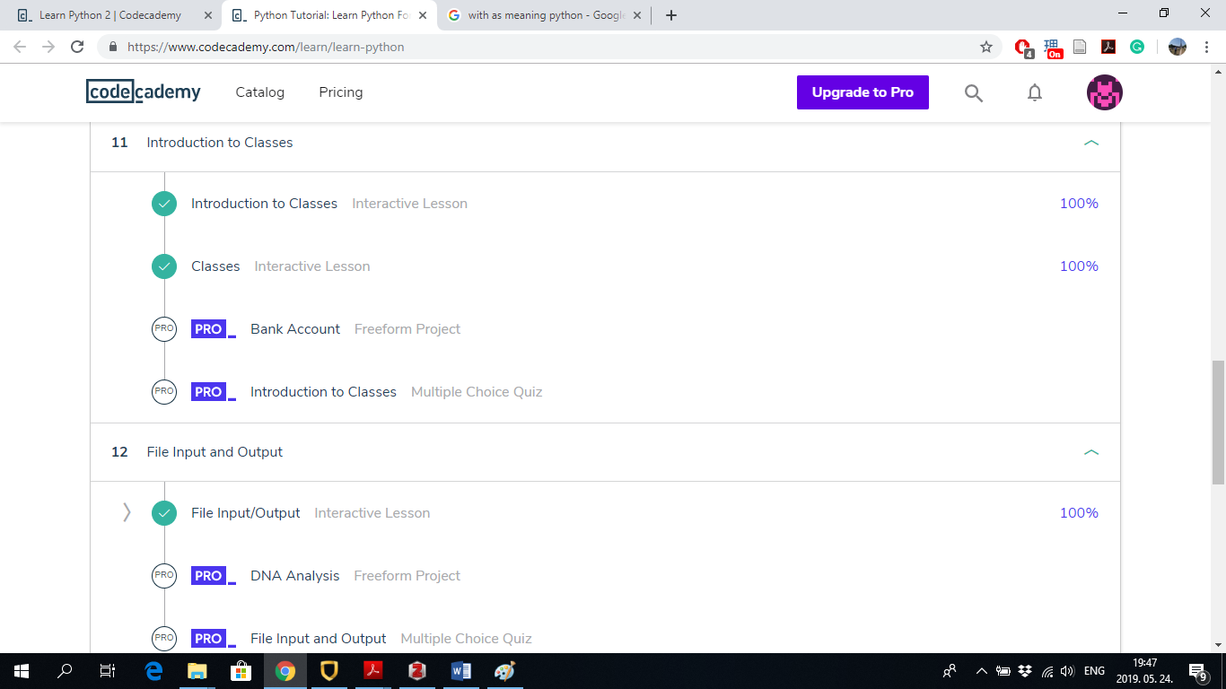Click the purple PRO badge for Bank Account

pyautogui.click(x=214, y=329)
